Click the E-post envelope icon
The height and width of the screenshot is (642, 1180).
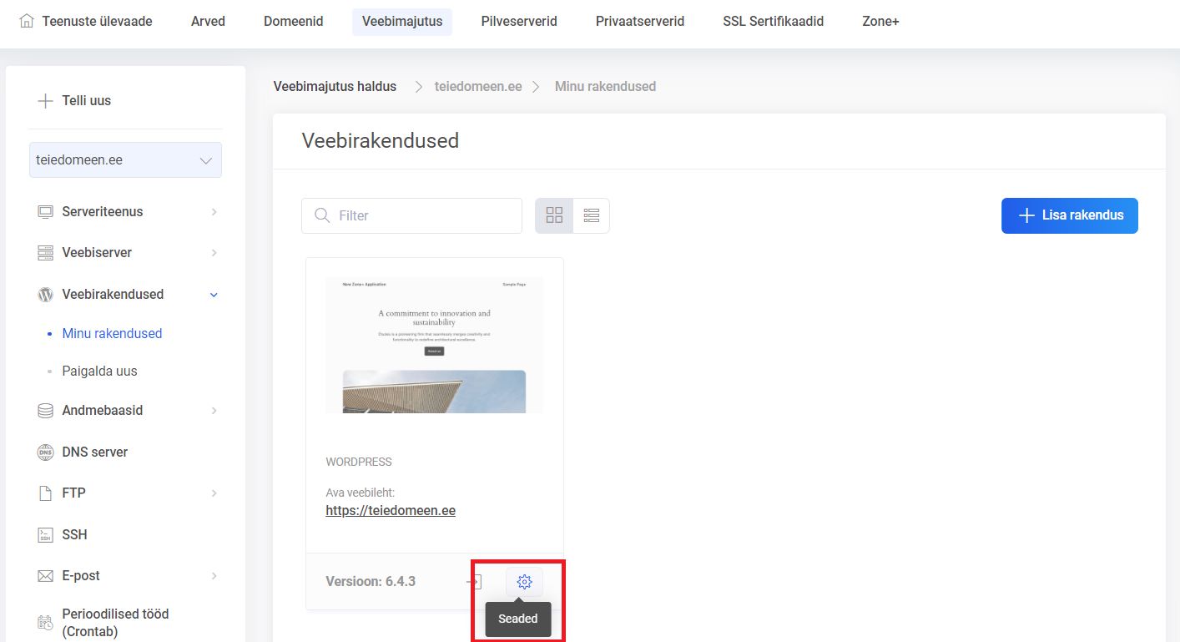[x=45, y=576]
